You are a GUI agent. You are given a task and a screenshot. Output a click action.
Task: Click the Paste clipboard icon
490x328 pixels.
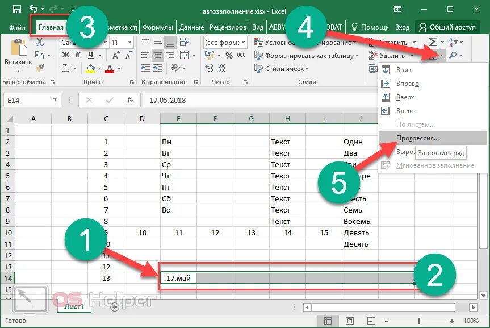pyautogui.click(x=19, y=48)
